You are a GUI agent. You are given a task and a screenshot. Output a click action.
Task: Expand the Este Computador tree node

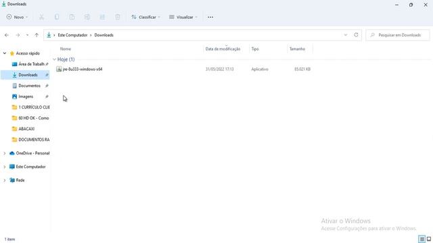pyautogui.click(x=5, y=167)
